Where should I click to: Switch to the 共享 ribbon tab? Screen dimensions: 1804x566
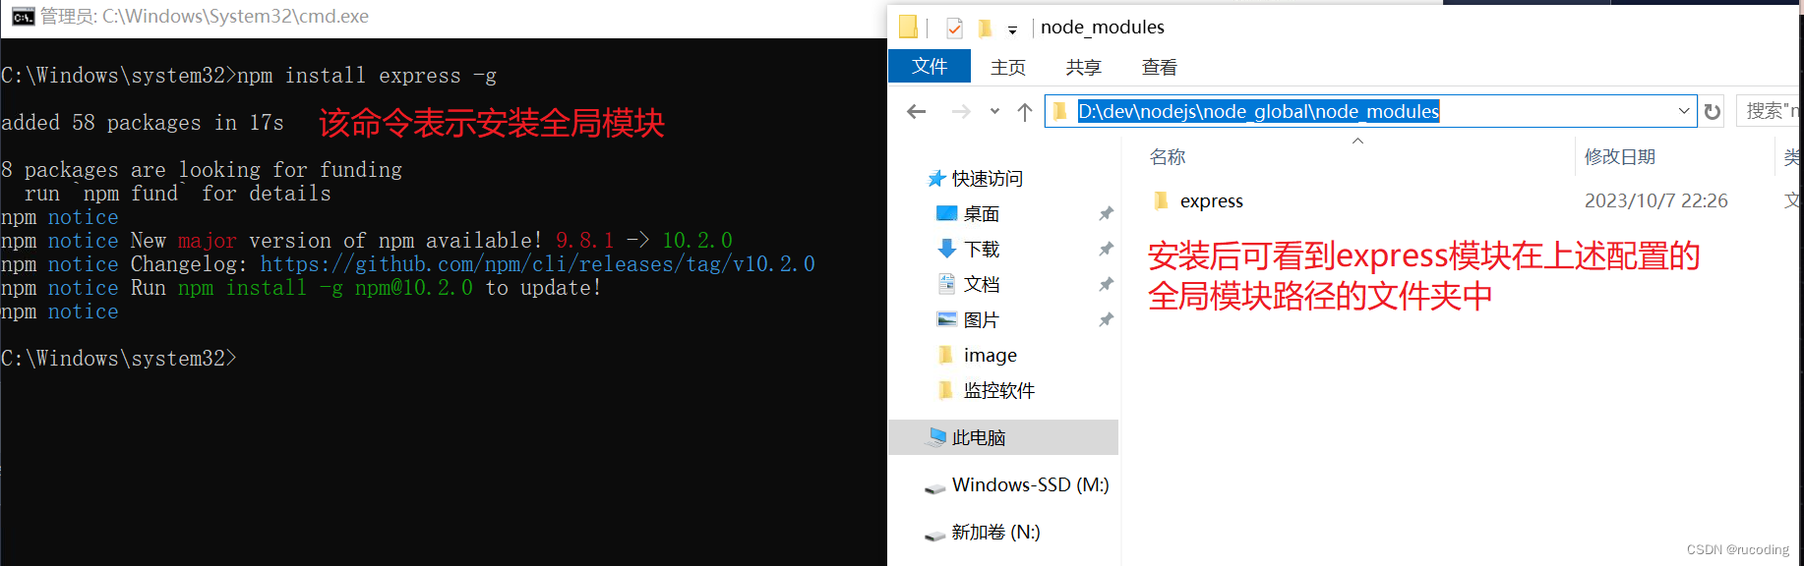pos(1084,67)
